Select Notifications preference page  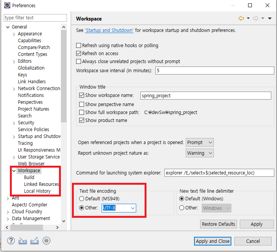pos(31,95)
